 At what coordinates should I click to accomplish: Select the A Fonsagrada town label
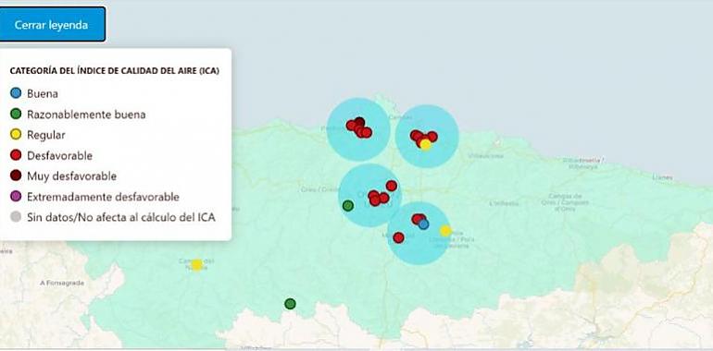pyautogui.click(x=62, y=283)
